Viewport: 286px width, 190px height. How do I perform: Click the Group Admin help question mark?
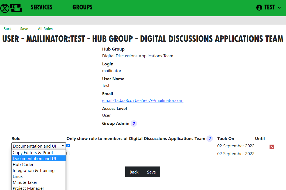tap(134, 124)
